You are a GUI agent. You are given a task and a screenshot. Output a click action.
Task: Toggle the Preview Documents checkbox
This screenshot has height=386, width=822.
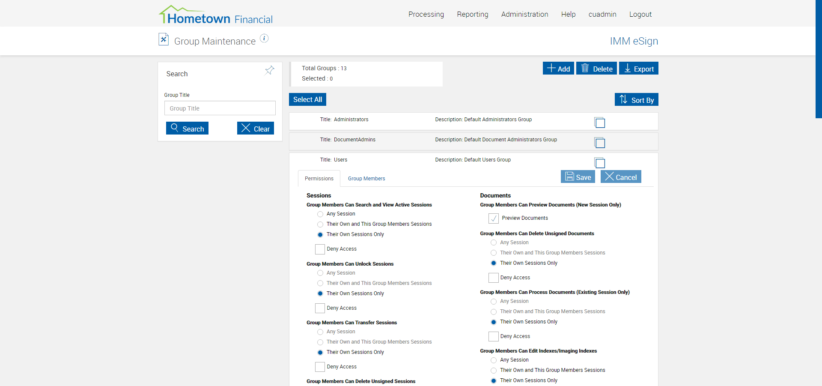click(x=494, y=218)
